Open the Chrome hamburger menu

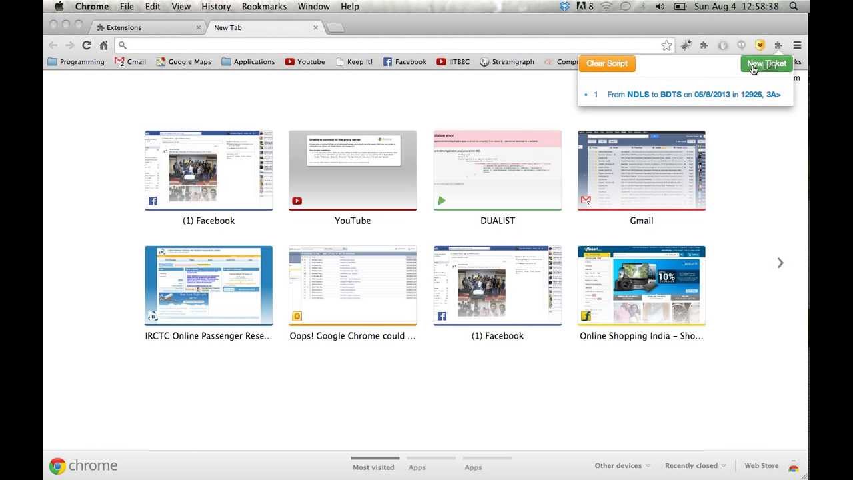pos(797,45)
